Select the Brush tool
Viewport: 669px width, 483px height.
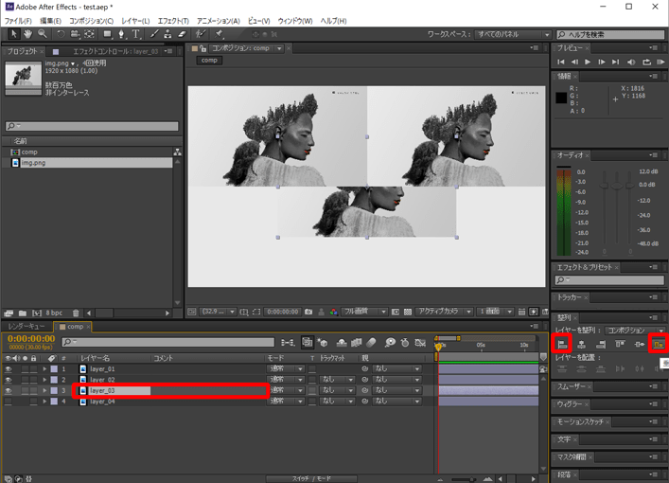[154, 34]
